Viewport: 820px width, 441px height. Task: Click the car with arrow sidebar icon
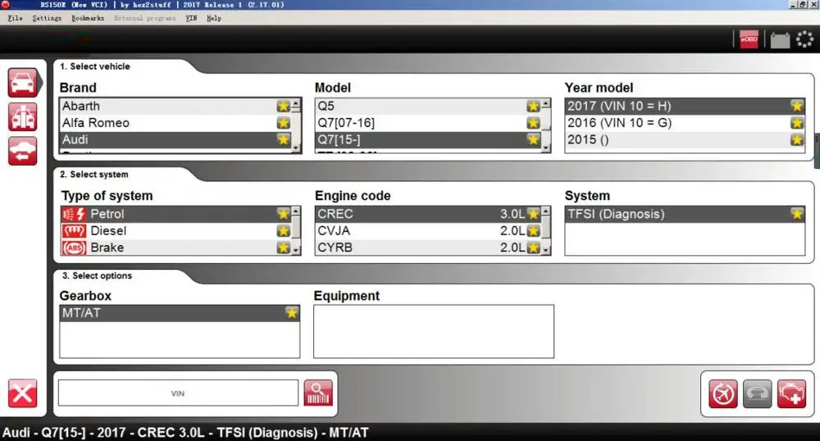(x=22, y=151)
